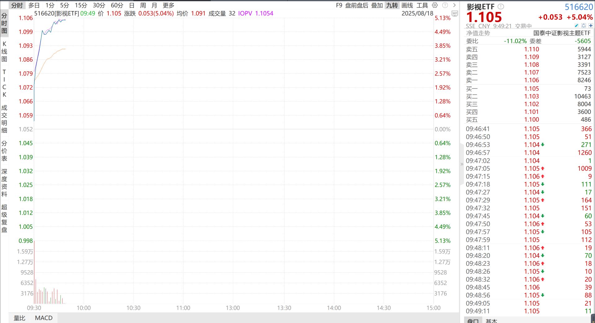Collapse the quote panel with the chevron
Screen dimensions: 595x323
pos(461,164)
